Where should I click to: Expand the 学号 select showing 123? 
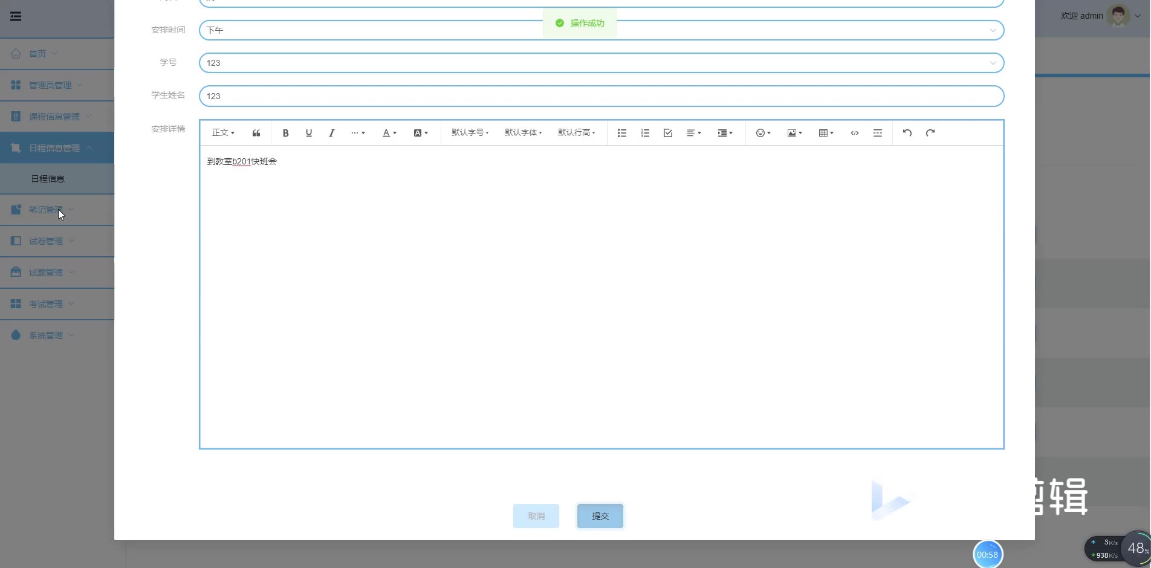601,63
